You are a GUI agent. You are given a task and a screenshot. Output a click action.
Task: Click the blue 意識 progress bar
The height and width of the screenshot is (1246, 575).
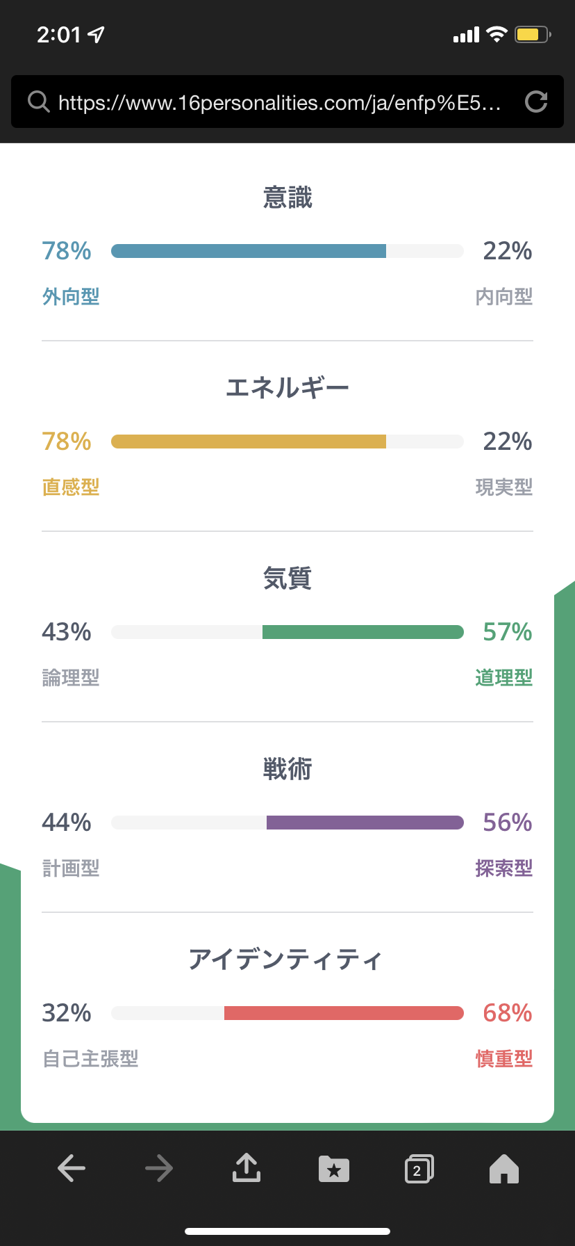pyautogui.click(x=249, y=251)
